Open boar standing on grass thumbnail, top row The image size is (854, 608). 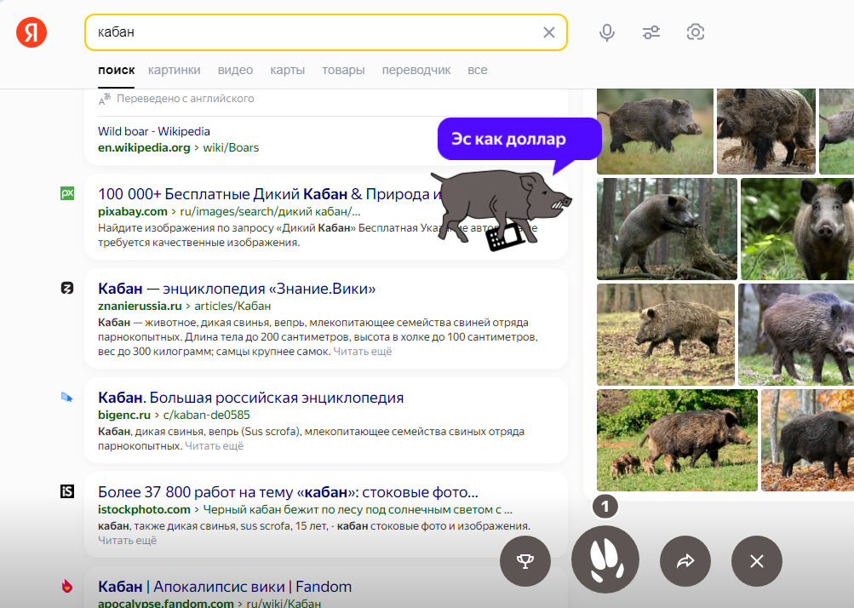(x=655, y=131)
